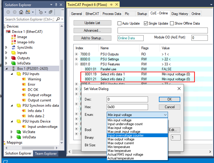
Task: Select the Output voltage variable icon
Action: pyautogui.click(x=24, y=95)
